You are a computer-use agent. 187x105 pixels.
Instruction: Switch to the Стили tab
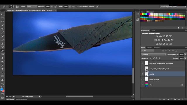(x=153, y=31)
